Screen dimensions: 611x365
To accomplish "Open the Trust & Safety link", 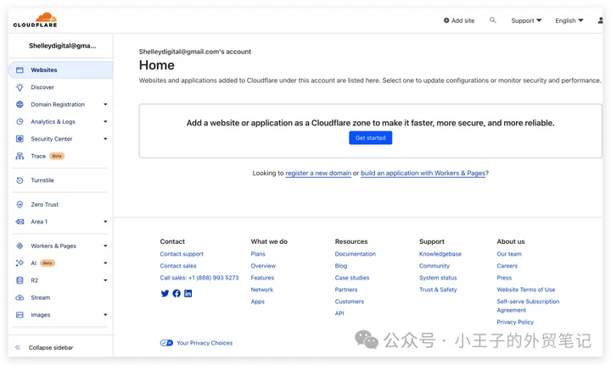I will 438,290.
